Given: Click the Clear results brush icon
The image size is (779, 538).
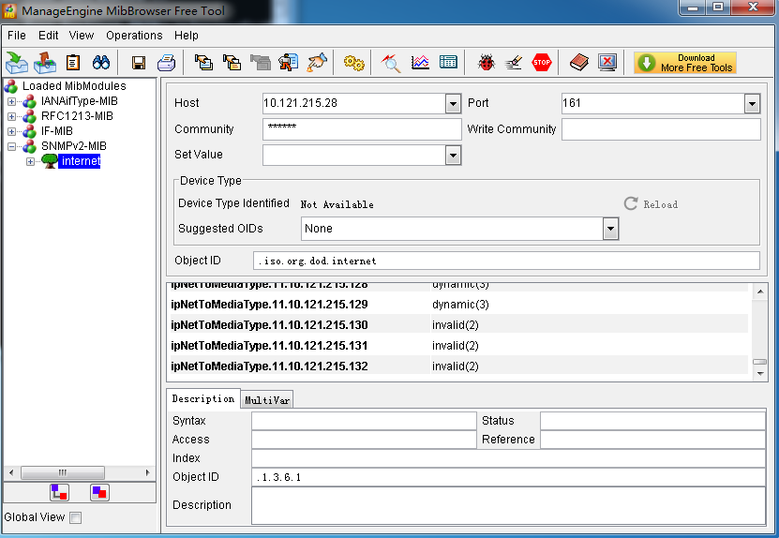Looking at the screenshot, I should click(513, 63).
